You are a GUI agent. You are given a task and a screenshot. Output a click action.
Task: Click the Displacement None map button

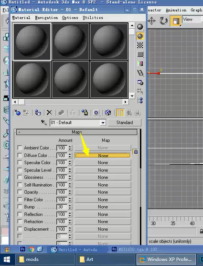103,229
